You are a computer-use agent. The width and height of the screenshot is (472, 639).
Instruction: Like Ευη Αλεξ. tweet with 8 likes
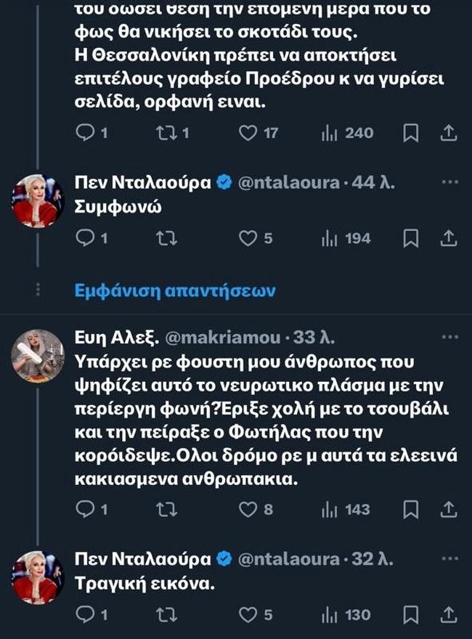coord(249,509)
